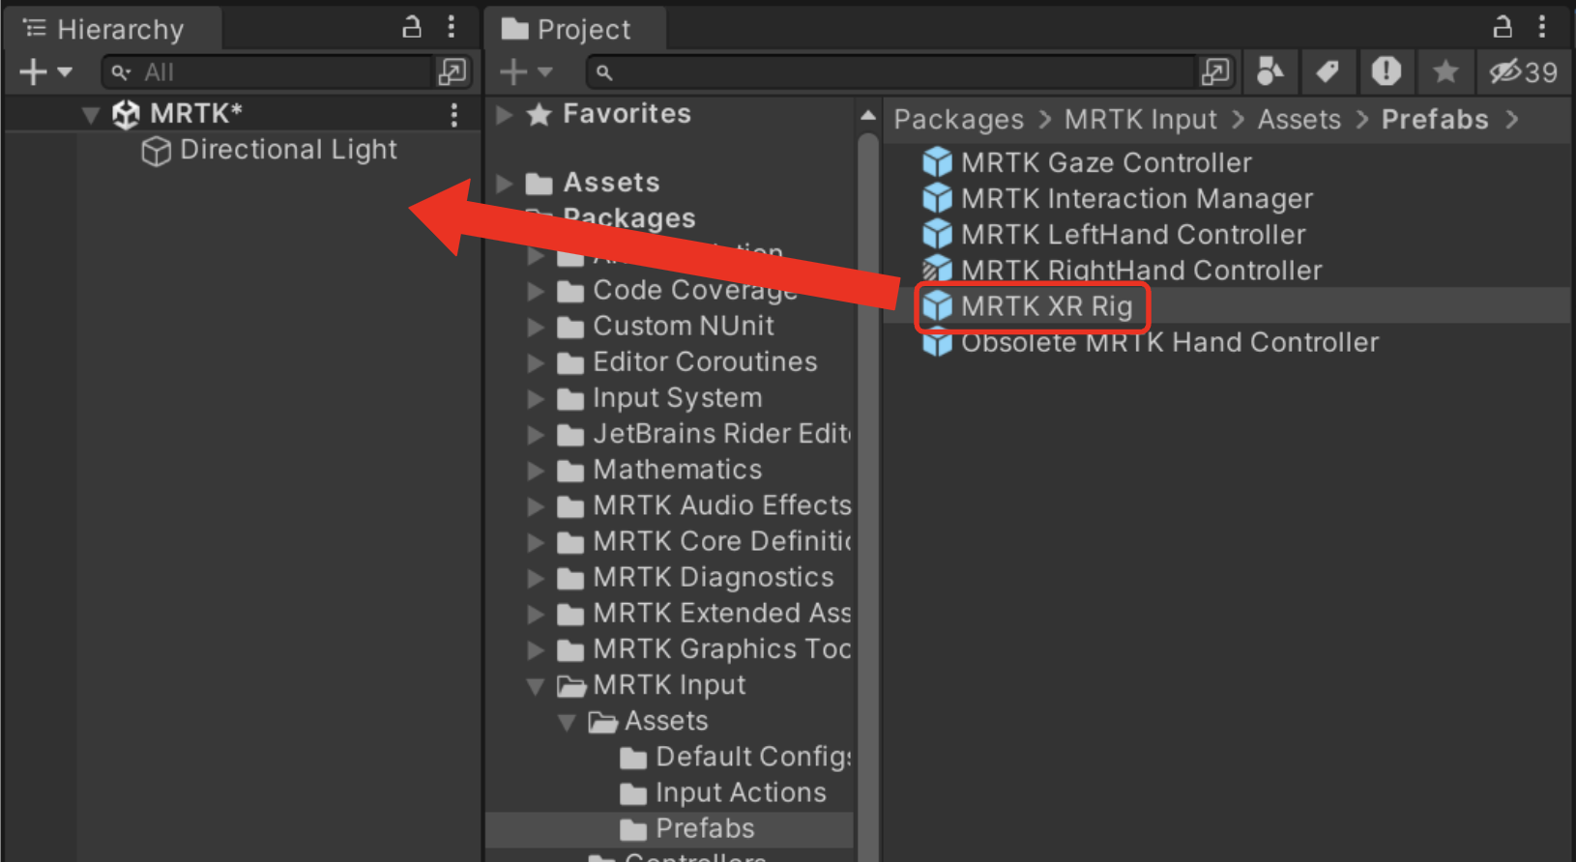The image size is (1576, 862).
Task: Select the MRTK scene Unity icon
Action: (x=126, y=114)
